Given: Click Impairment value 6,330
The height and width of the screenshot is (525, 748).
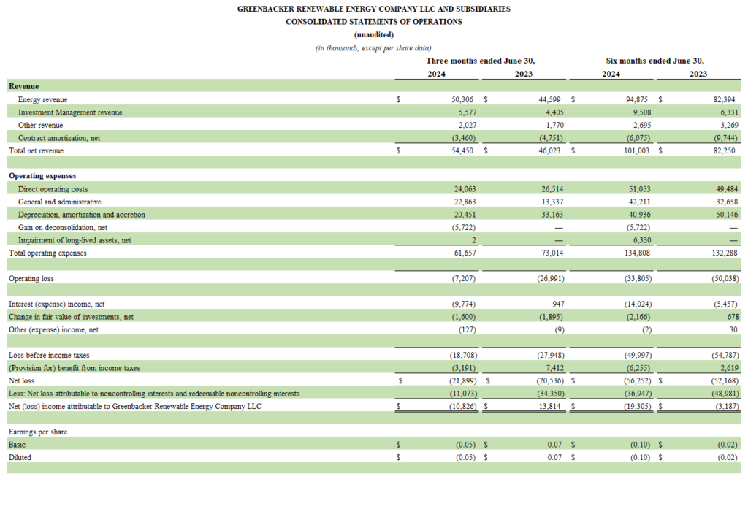Looking at the screenshot, I should point(642,241).
